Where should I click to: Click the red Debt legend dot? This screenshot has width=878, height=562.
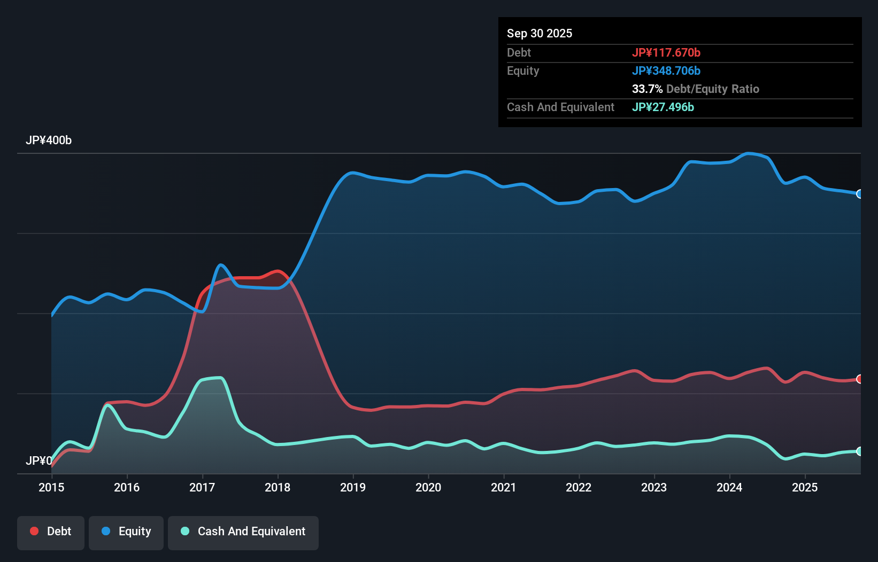coord(34,531)
